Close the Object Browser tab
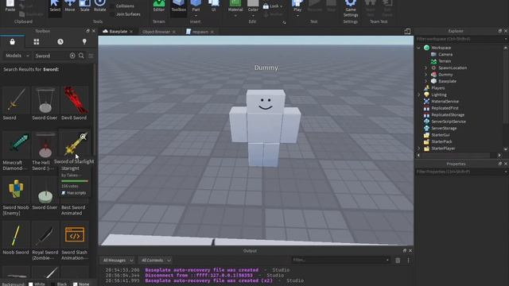This screenshot has width=509, height=286. pyautogui.click(x=174, y=32)
